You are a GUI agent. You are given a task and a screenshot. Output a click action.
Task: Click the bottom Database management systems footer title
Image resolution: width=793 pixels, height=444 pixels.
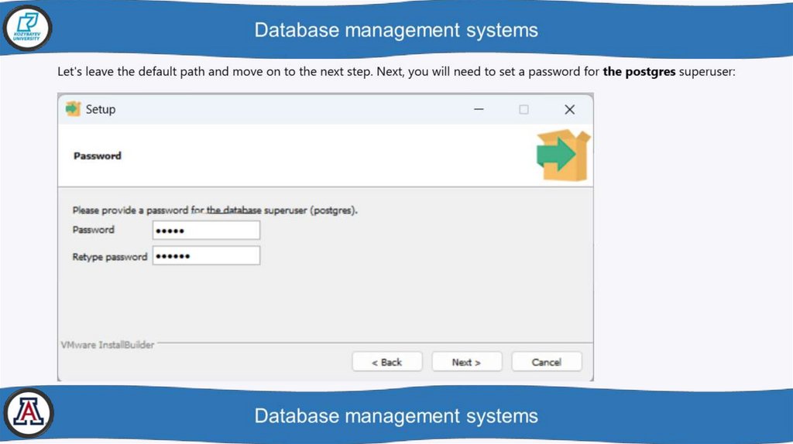tap(396, 415)
